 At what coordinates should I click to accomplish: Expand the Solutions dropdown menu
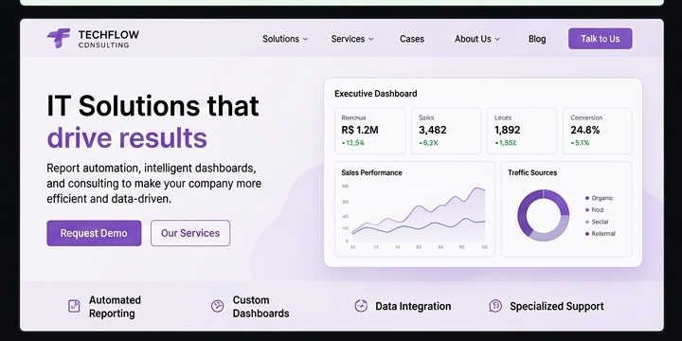click(x=285, y=39)
